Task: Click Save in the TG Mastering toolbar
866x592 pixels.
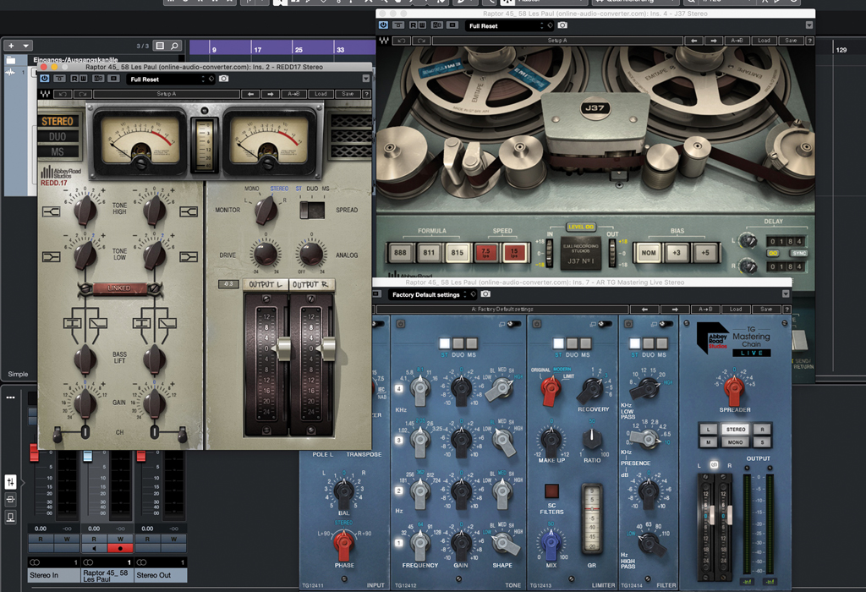Action: [x=766, y=310]
